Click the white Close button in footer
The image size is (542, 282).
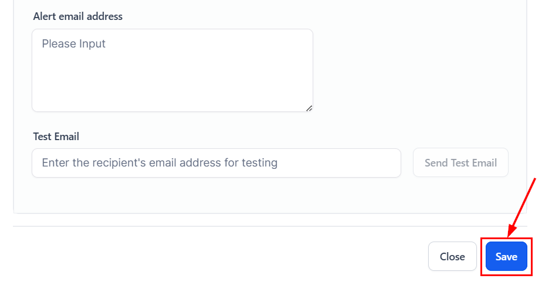click(x=452, y=256)
